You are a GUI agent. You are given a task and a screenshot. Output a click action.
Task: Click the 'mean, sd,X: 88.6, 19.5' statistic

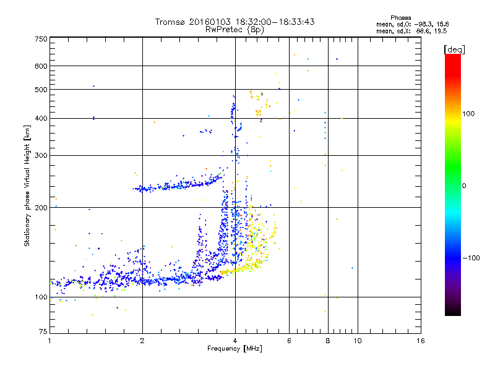(x=411, y=31)
